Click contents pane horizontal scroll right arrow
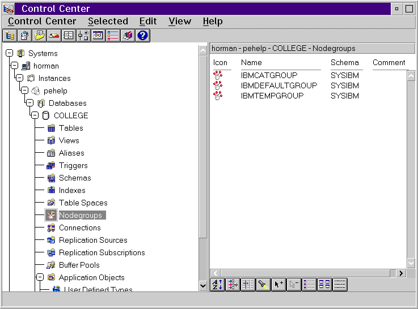 pos(401,273)
